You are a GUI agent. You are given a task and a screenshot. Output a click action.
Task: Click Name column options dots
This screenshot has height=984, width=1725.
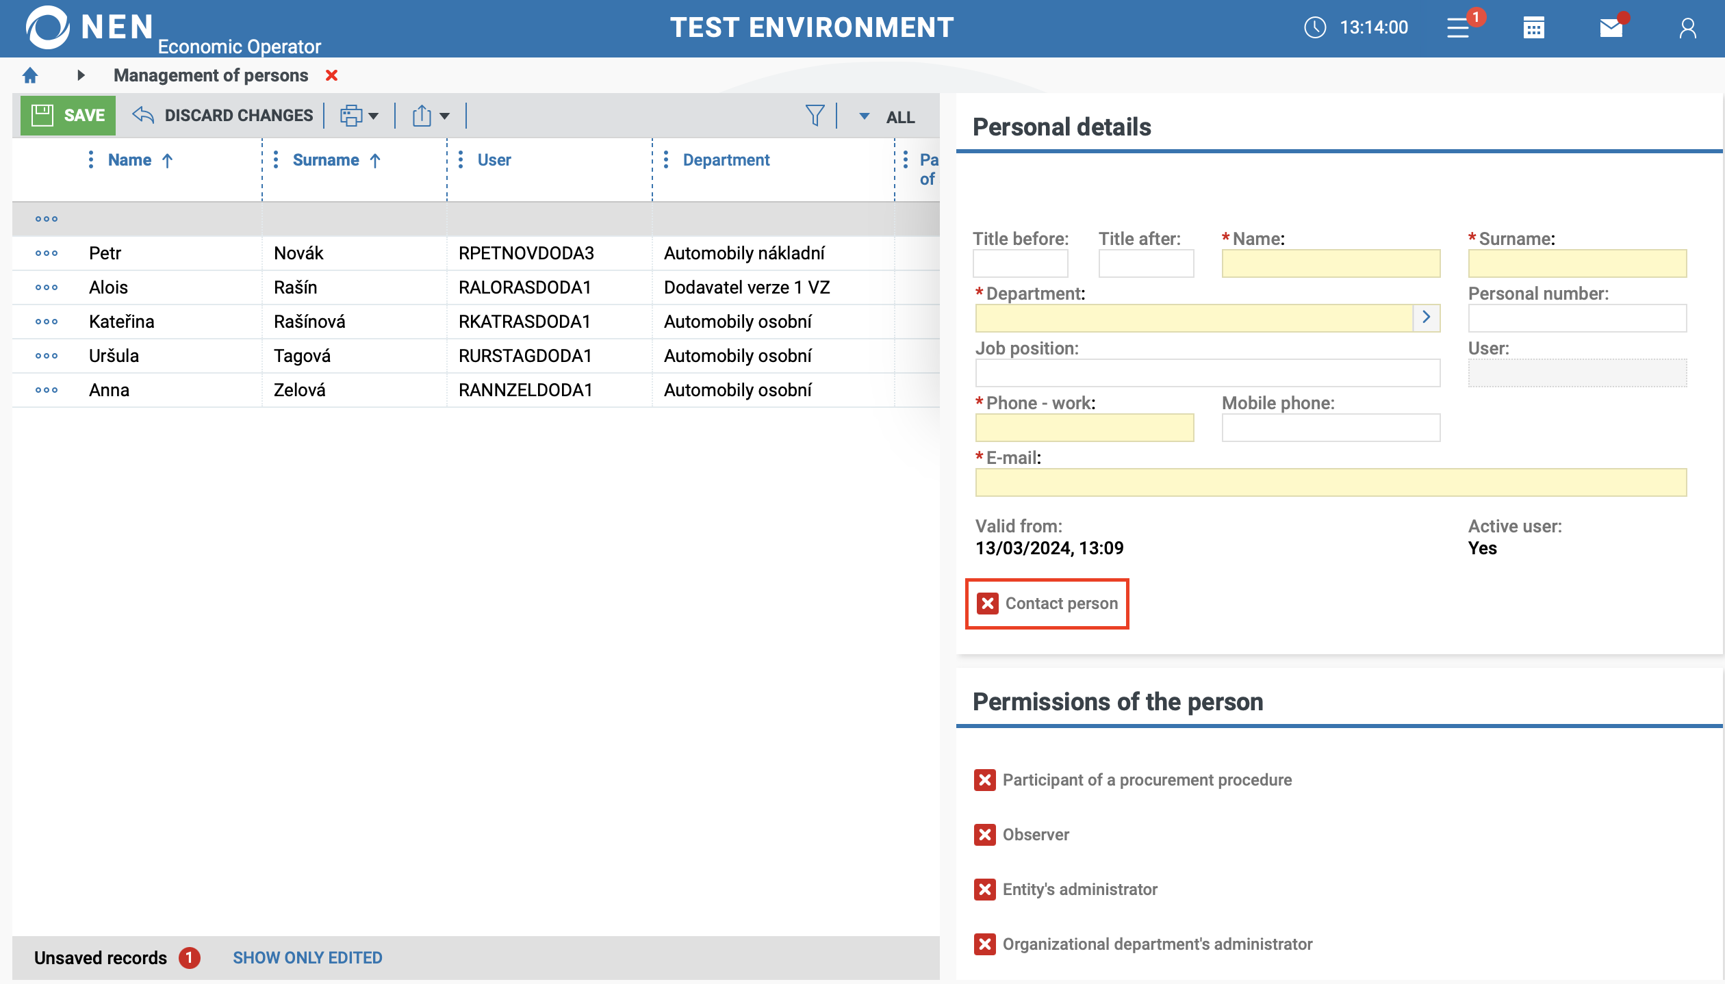pos(91,160)
